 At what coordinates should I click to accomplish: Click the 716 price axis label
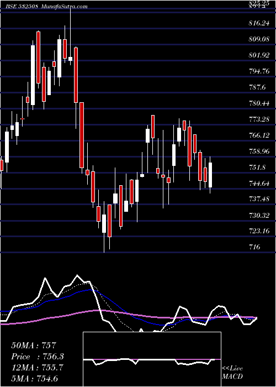coord(254,247)
